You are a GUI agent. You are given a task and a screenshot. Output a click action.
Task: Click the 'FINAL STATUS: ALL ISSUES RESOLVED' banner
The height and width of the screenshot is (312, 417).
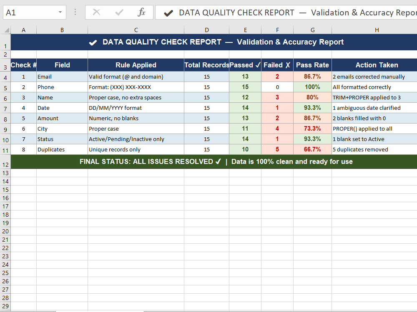coord(214,162)
